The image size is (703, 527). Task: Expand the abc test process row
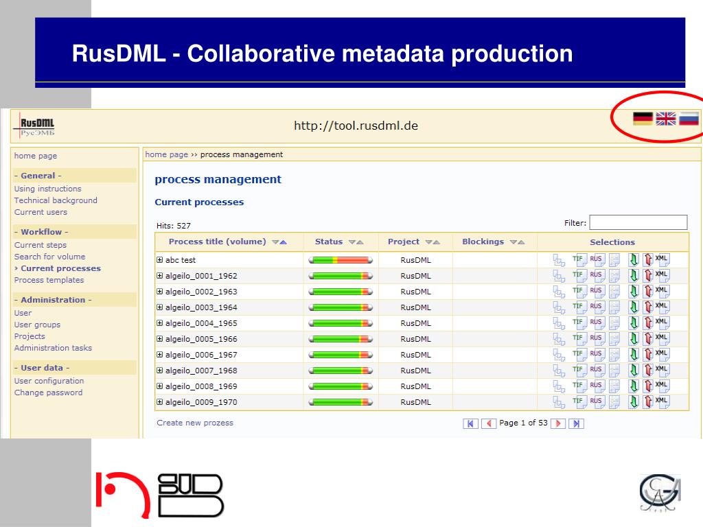point(159,260)
